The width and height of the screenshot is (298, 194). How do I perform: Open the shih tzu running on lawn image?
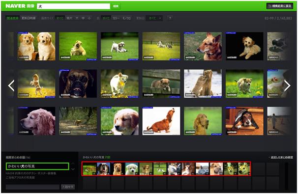click(x=119, y=46)
